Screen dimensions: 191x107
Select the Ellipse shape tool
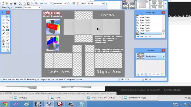pos(3,50)
